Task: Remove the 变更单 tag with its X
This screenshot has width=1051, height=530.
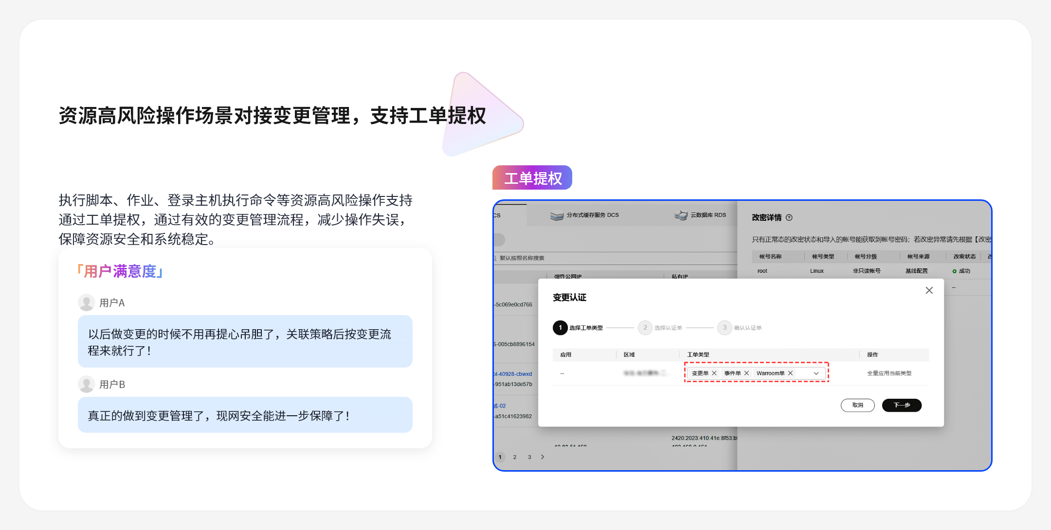Action: pyautogui.click(x=714, y=373)
